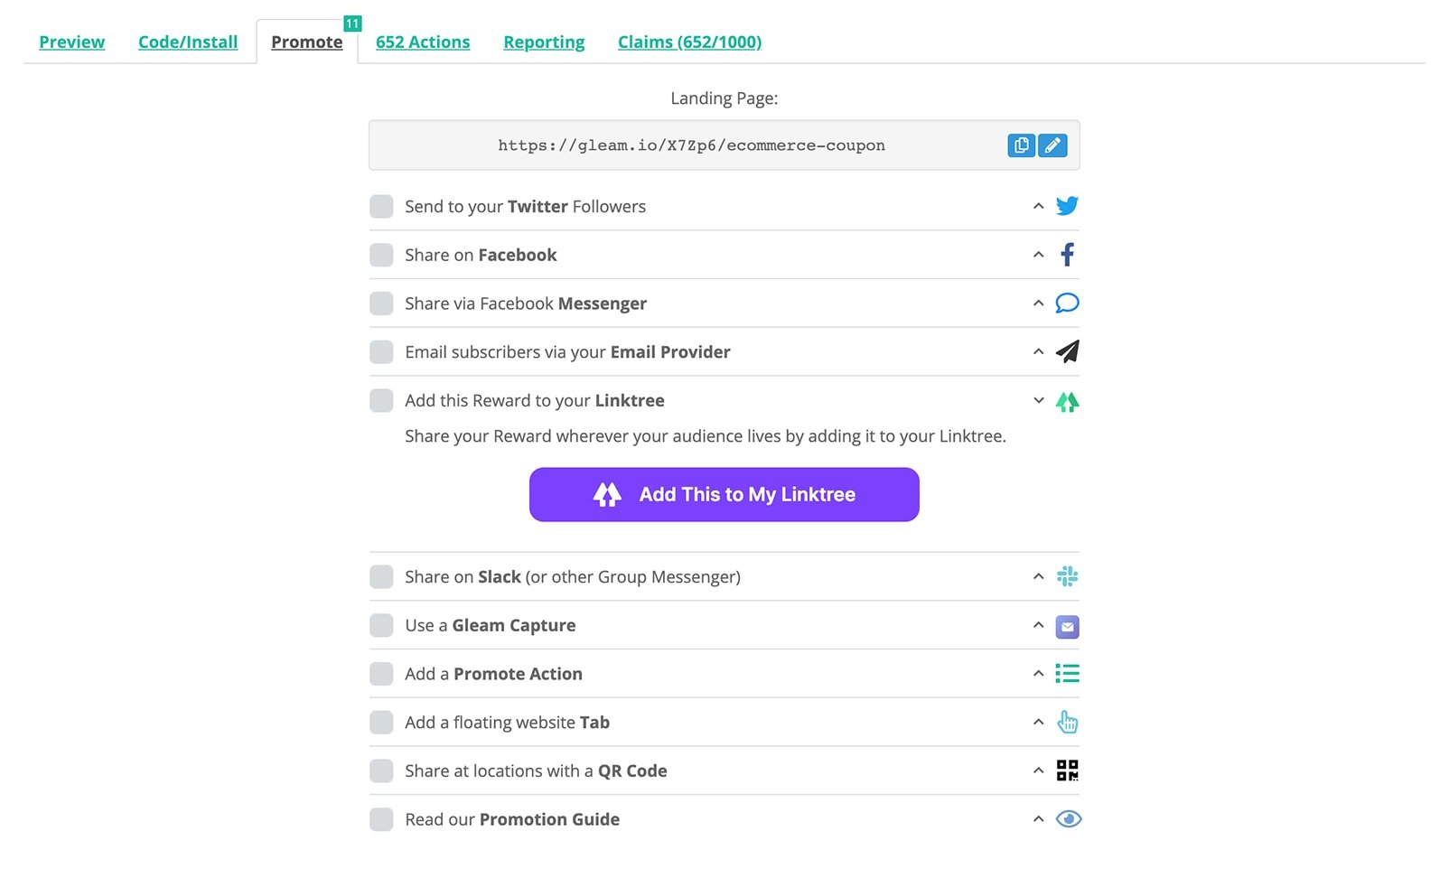Check the Share on Slack checkbox
The image size is (1449, 878).
(x=381, y=576)
